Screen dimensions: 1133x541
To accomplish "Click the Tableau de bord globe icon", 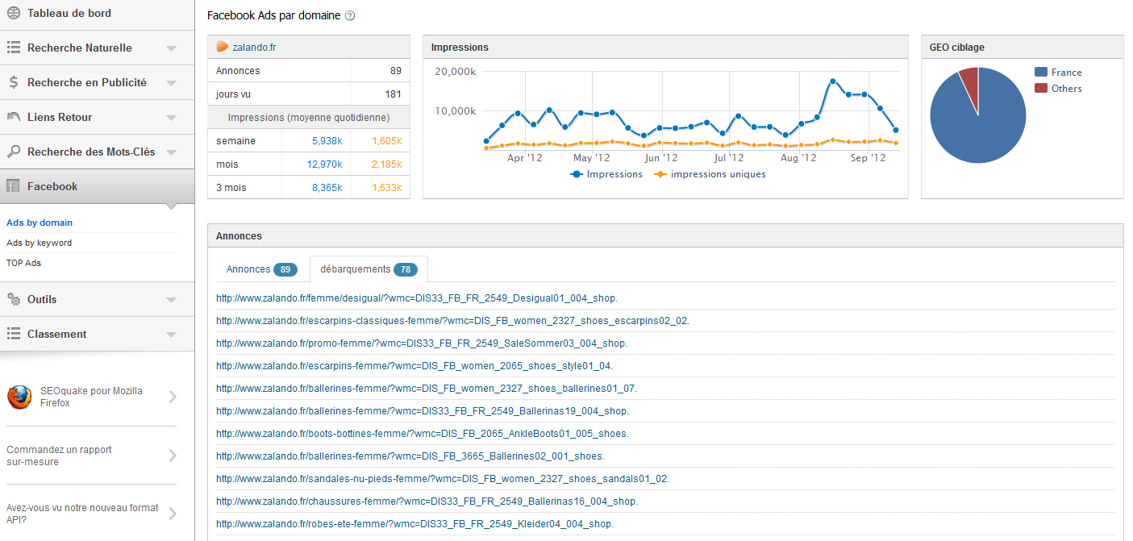I will (x=14, y=14).
